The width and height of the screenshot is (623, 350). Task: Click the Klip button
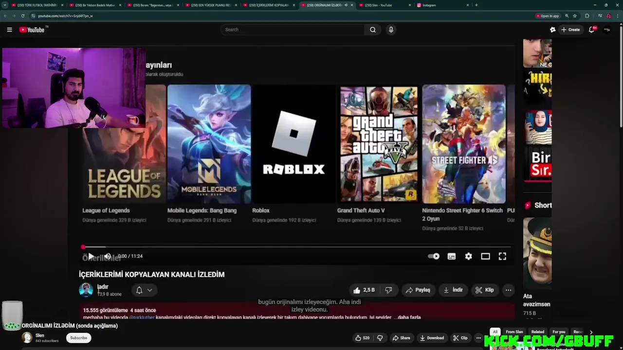click(485, 290)
